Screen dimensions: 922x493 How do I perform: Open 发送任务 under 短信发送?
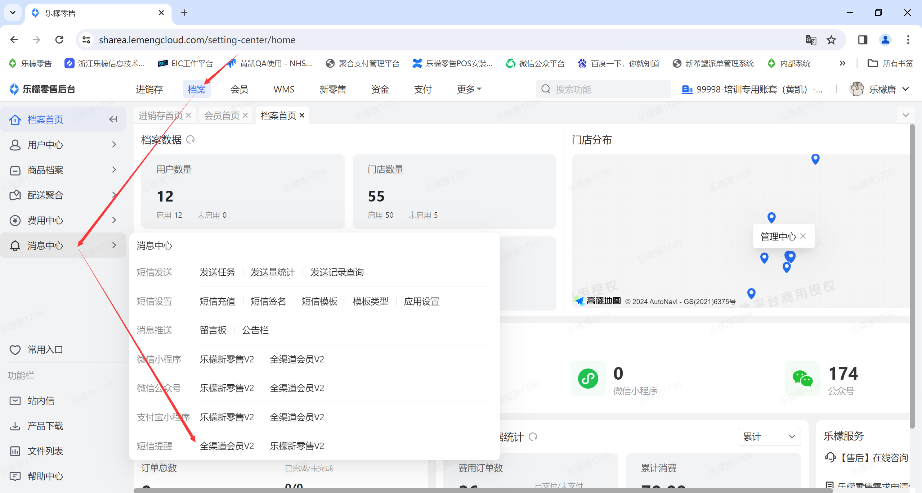(217, 272)
